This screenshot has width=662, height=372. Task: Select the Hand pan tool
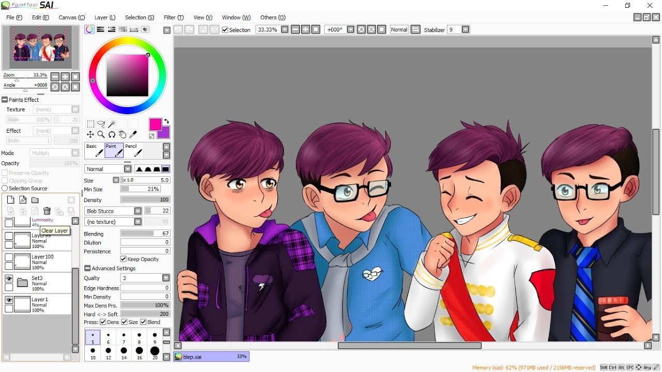(123, 134)
